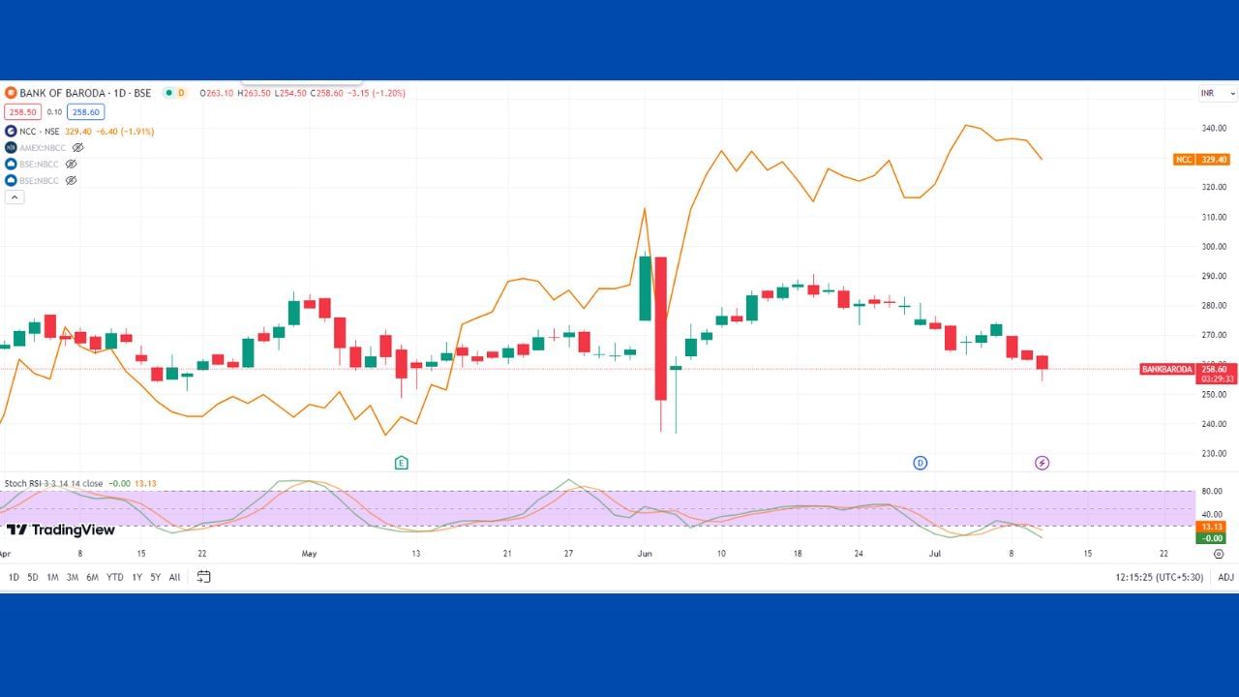Select the 1M time range
1239x697 pixels.
52,577
